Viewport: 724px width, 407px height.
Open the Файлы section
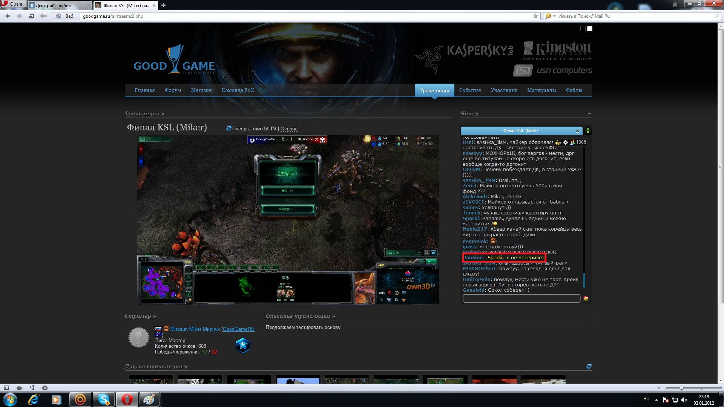pos(574,90)
